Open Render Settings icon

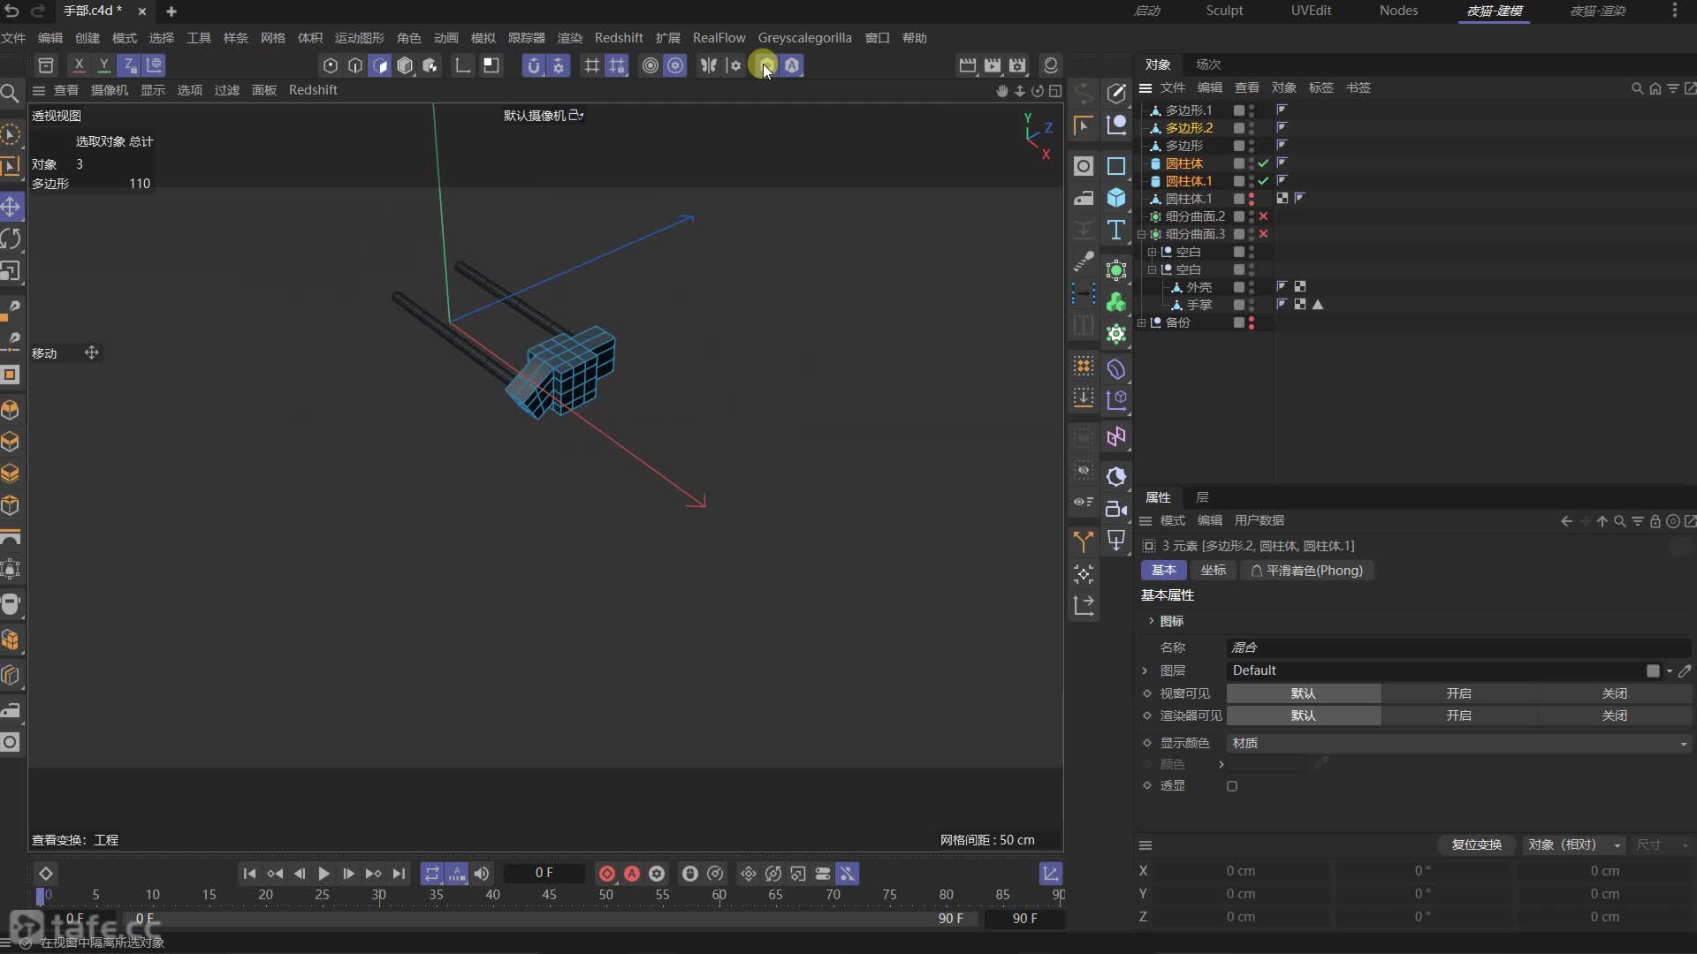point(1017,65)
